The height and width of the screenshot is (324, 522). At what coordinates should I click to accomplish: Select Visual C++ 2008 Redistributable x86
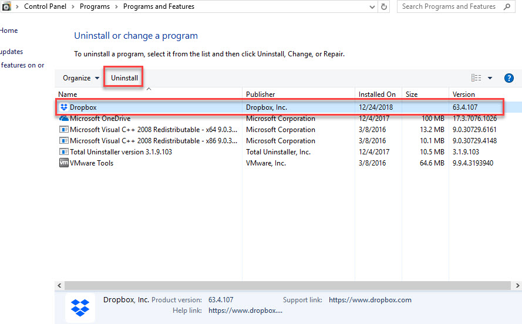click(x=153, y=141)
